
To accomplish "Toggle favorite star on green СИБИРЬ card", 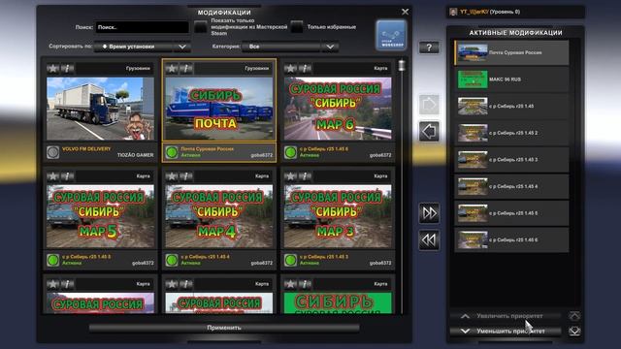I will tap(290, 284).
